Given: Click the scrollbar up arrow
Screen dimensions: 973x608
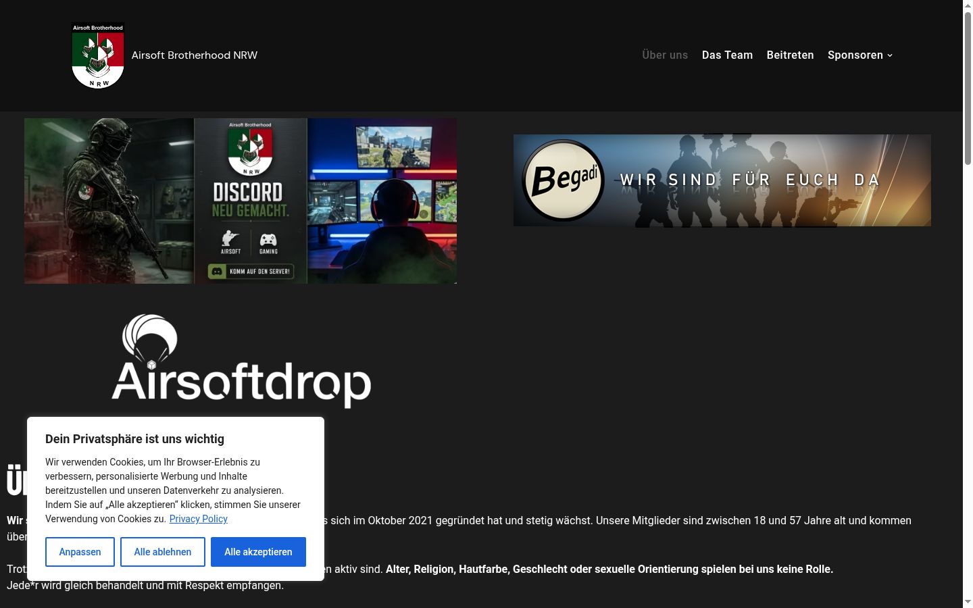Looking at the screenshot, I should pos(968,5).
